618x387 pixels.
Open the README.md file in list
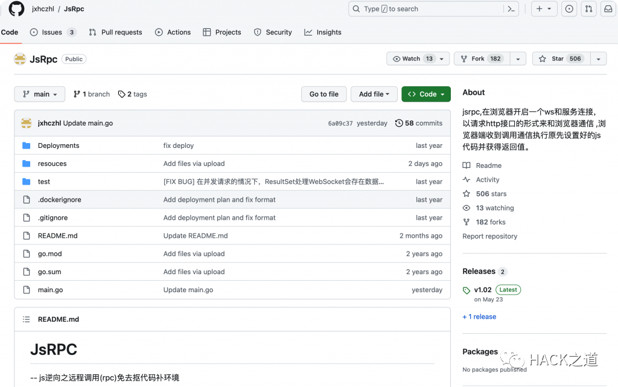point(57,235)
